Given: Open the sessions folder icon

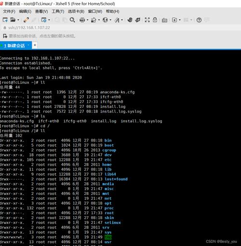Looking at the screenshot, I should tap(13, 20).
